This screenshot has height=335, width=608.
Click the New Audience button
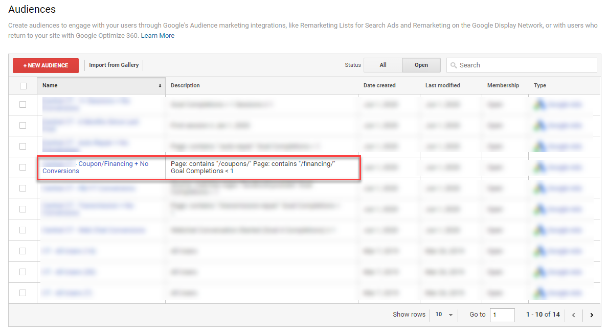46,65
